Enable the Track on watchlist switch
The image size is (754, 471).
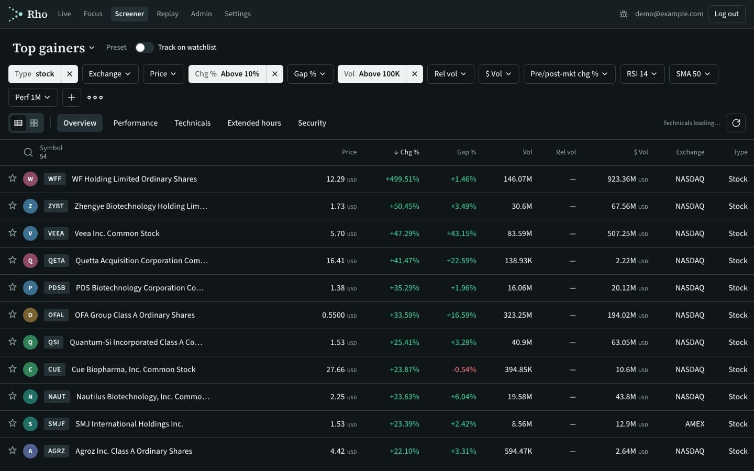point(144,48)
